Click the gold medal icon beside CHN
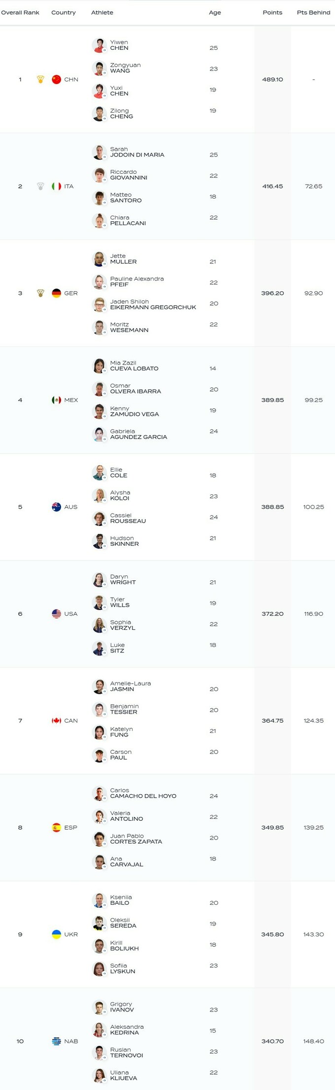Image resolution: width=335 pixels, height=1090 pixels. (41, 80)
